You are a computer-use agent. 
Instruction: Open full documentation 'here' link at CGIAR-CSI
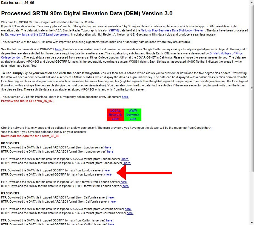click(x=59, y=49)
